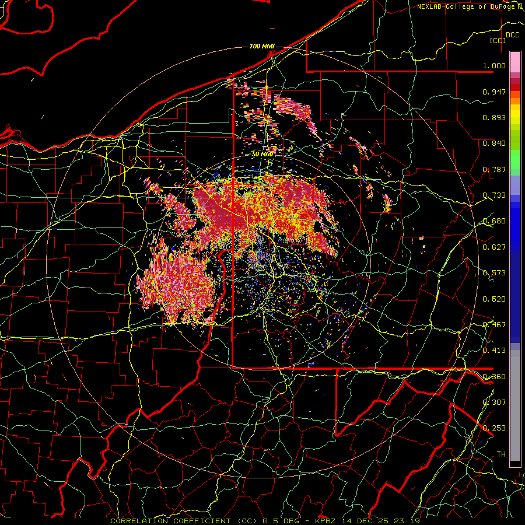The height and width of the screenshot is (525, 525).
Task: Select the 0.253 scale value
Action: coord(494,428)
